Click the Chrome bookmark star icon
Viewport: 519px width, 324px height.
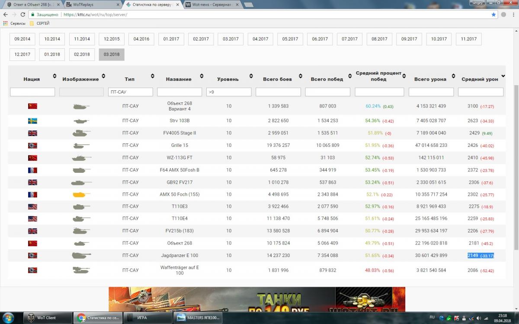click(493, 14)
